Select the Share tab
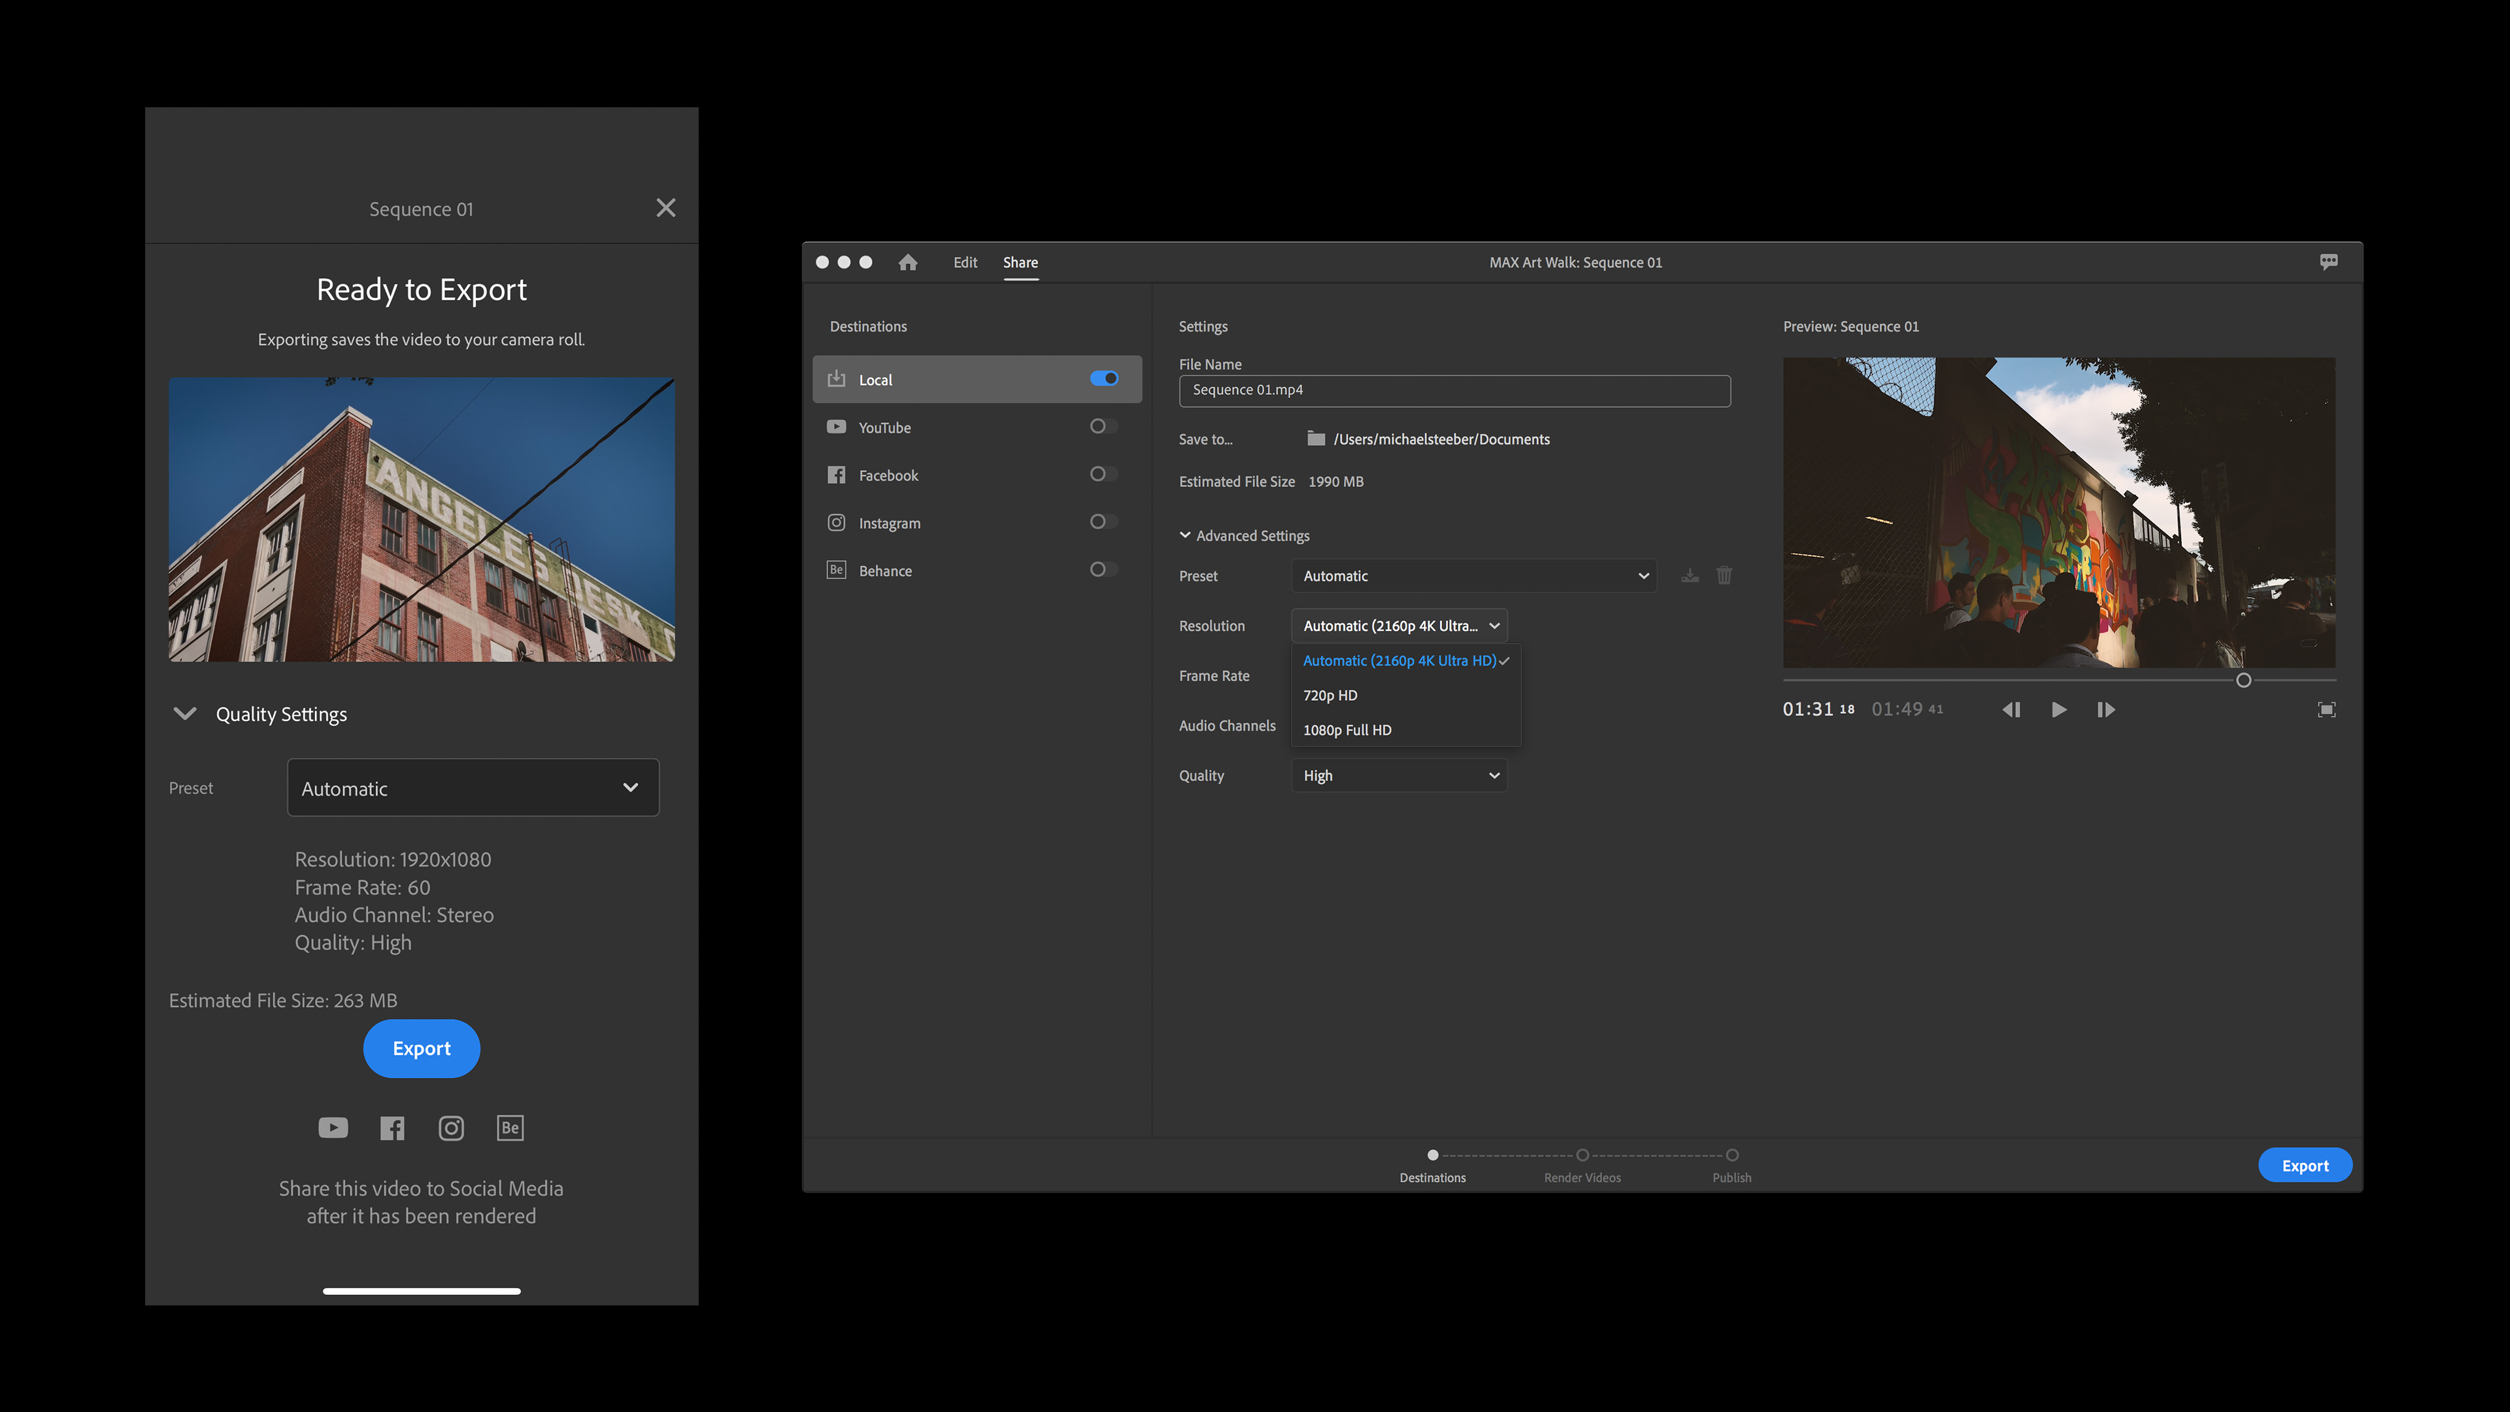 tap(1020, 262)
